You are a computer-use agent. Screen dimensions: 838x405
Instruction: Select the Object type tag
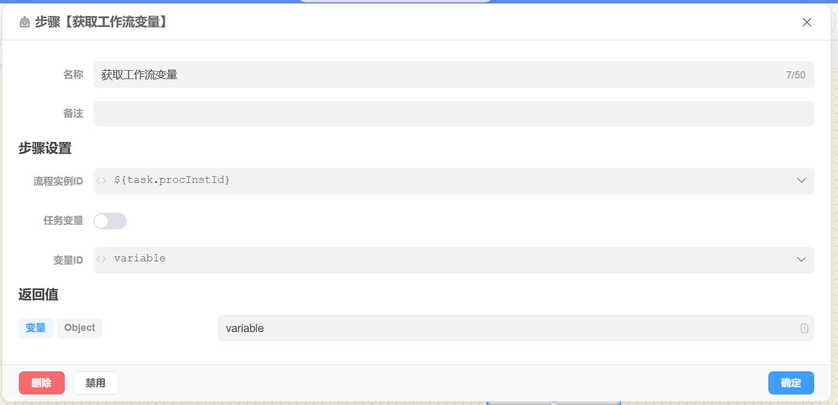point(80,328)
